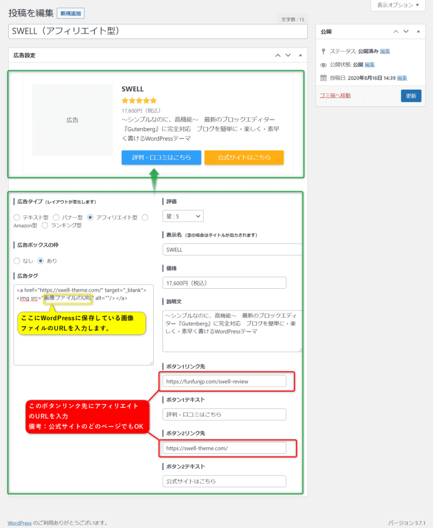This screenshot has height=528, width=433.
Task: Click 説明文 textarea resize handle
Action: [300, 350]
